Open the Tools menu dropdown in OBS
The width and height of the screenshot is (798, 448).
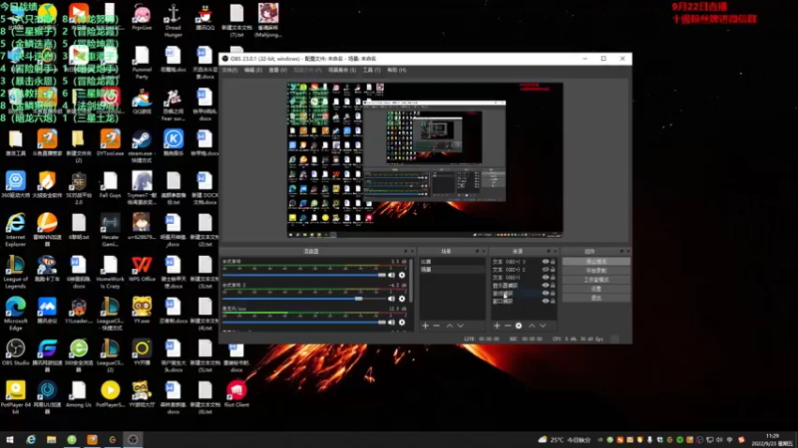pos(371,70)
